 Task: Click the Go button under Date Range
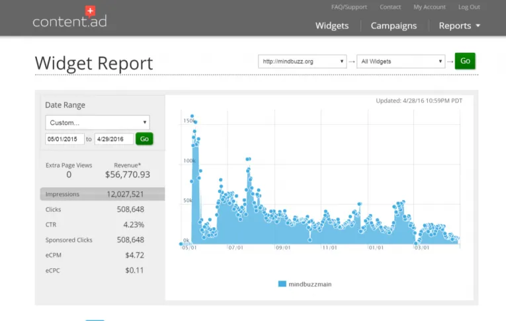pos(144,139)
